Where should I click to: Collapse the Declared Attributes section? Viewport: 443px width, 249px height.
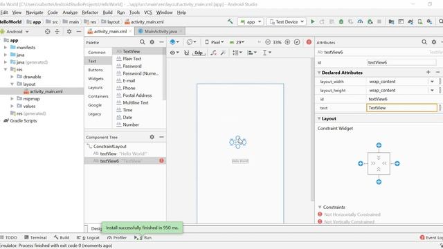(319, 73)
